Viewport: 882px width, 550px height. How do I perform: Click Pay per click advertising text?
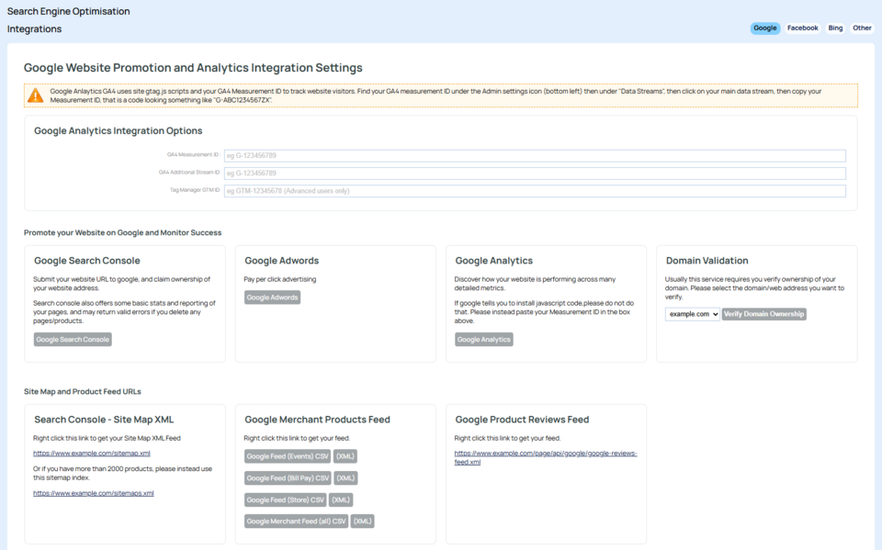coord(280,279)
